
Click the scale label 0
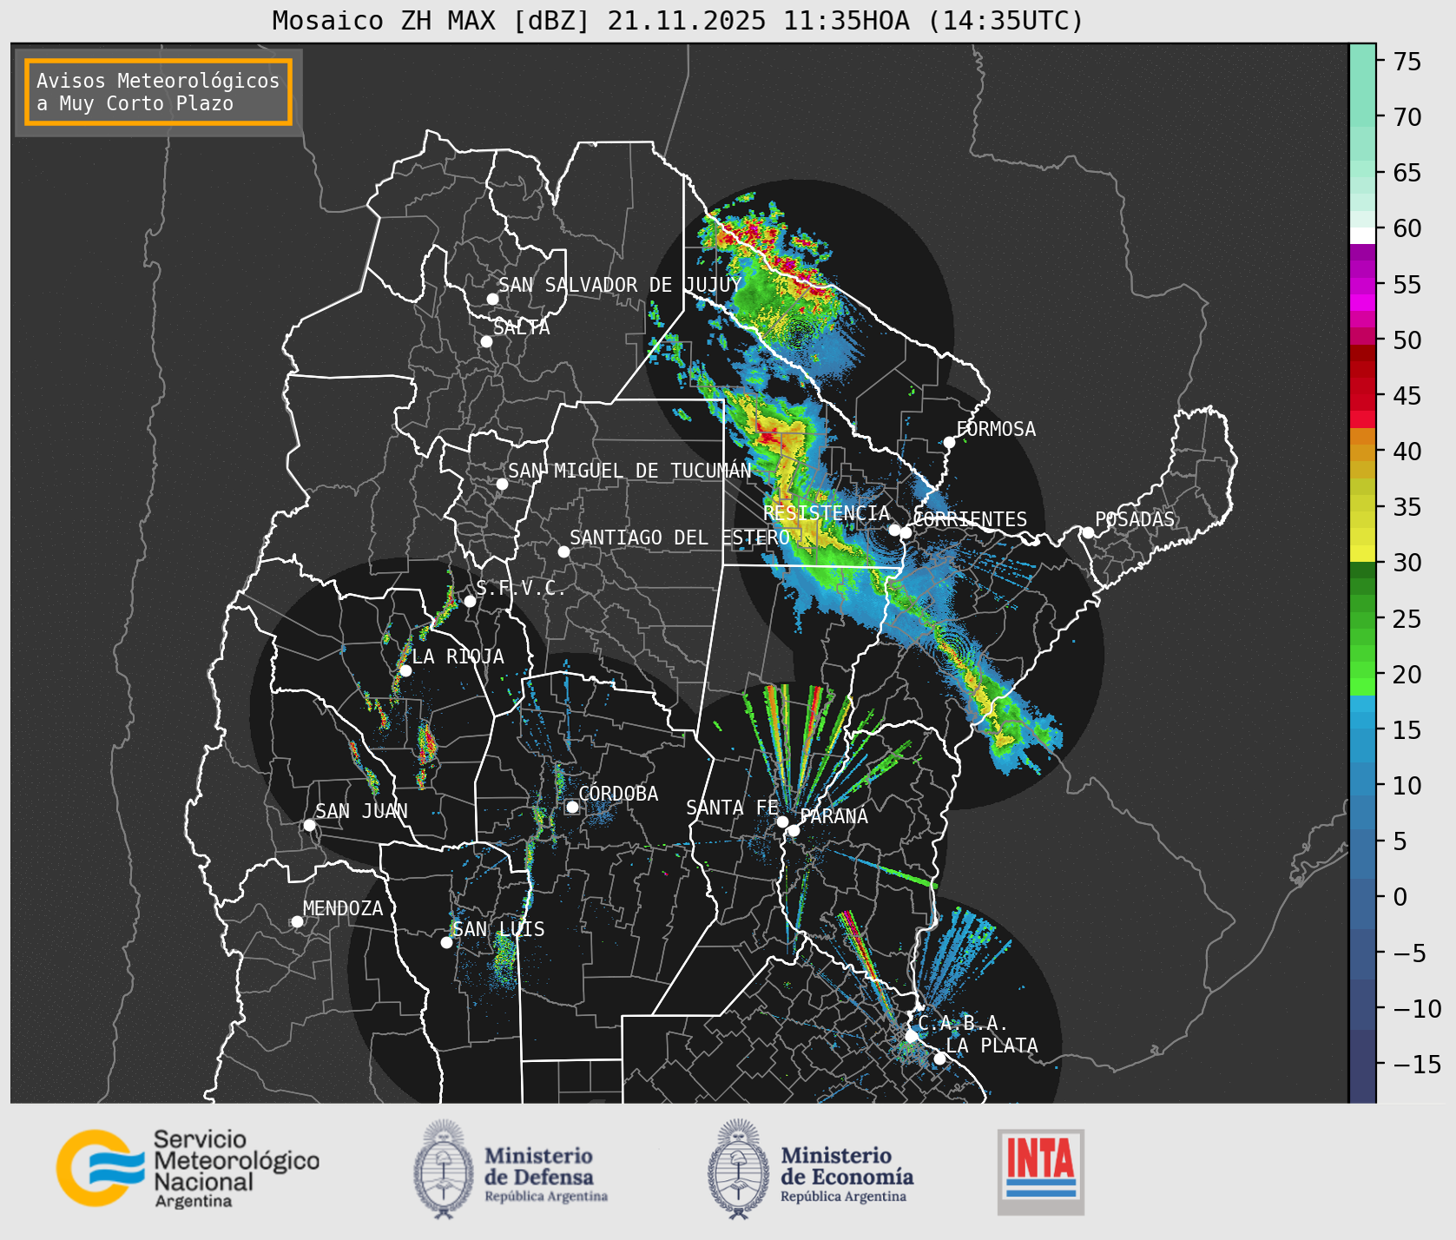coord(1400,897)
